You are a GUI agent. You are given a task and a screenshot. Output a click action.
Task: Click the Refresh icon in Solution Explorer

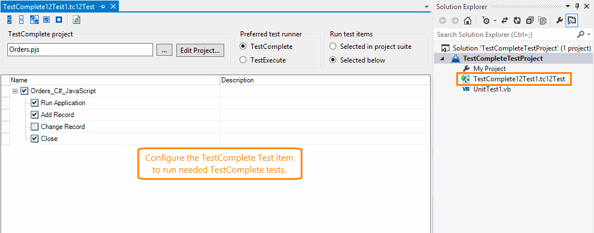(517, 20)
